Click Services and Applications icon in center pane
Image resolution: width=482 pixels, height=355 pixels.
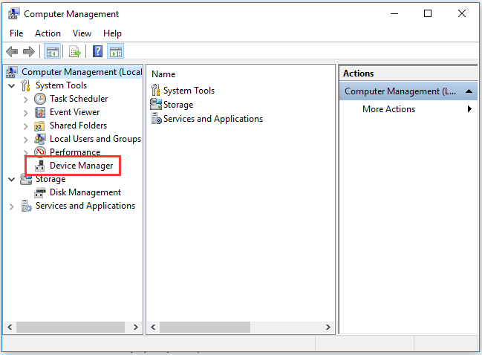156,118
